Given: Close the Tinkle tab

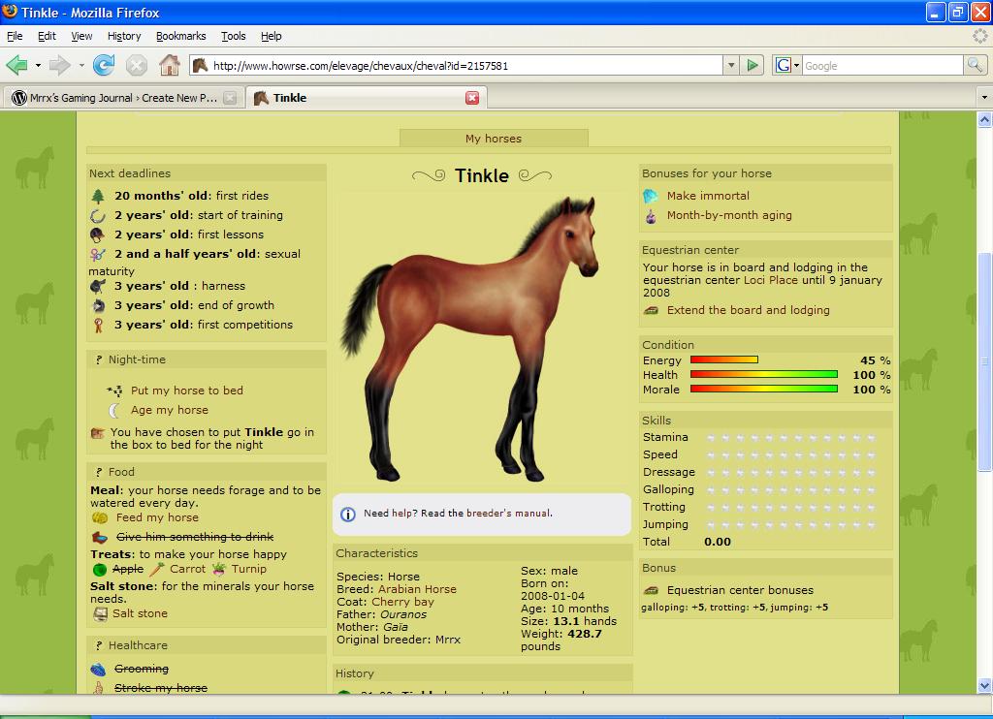Looking at the screenshot, I should pos(472,98).
